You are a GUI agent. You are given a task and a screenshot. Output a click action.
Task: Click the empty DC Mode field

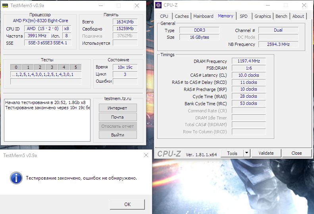278,37
